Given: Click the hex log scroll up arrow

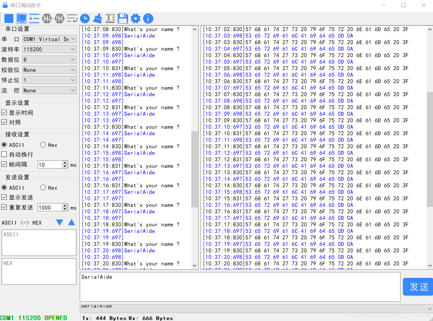Looking at the screenshot, I should click(x=430, y=29).
